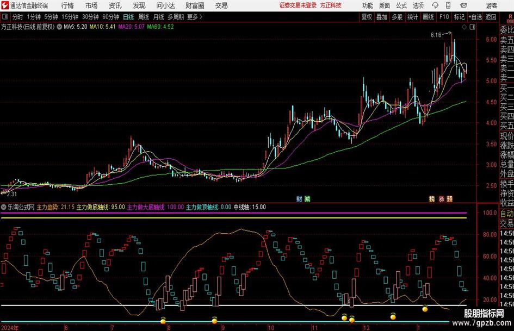Image resolution: width=514 pixels, height=331 pixels.
Task: Expand the 乐淘公式网 sub-indicator dropdown
Action: point(4,207)
